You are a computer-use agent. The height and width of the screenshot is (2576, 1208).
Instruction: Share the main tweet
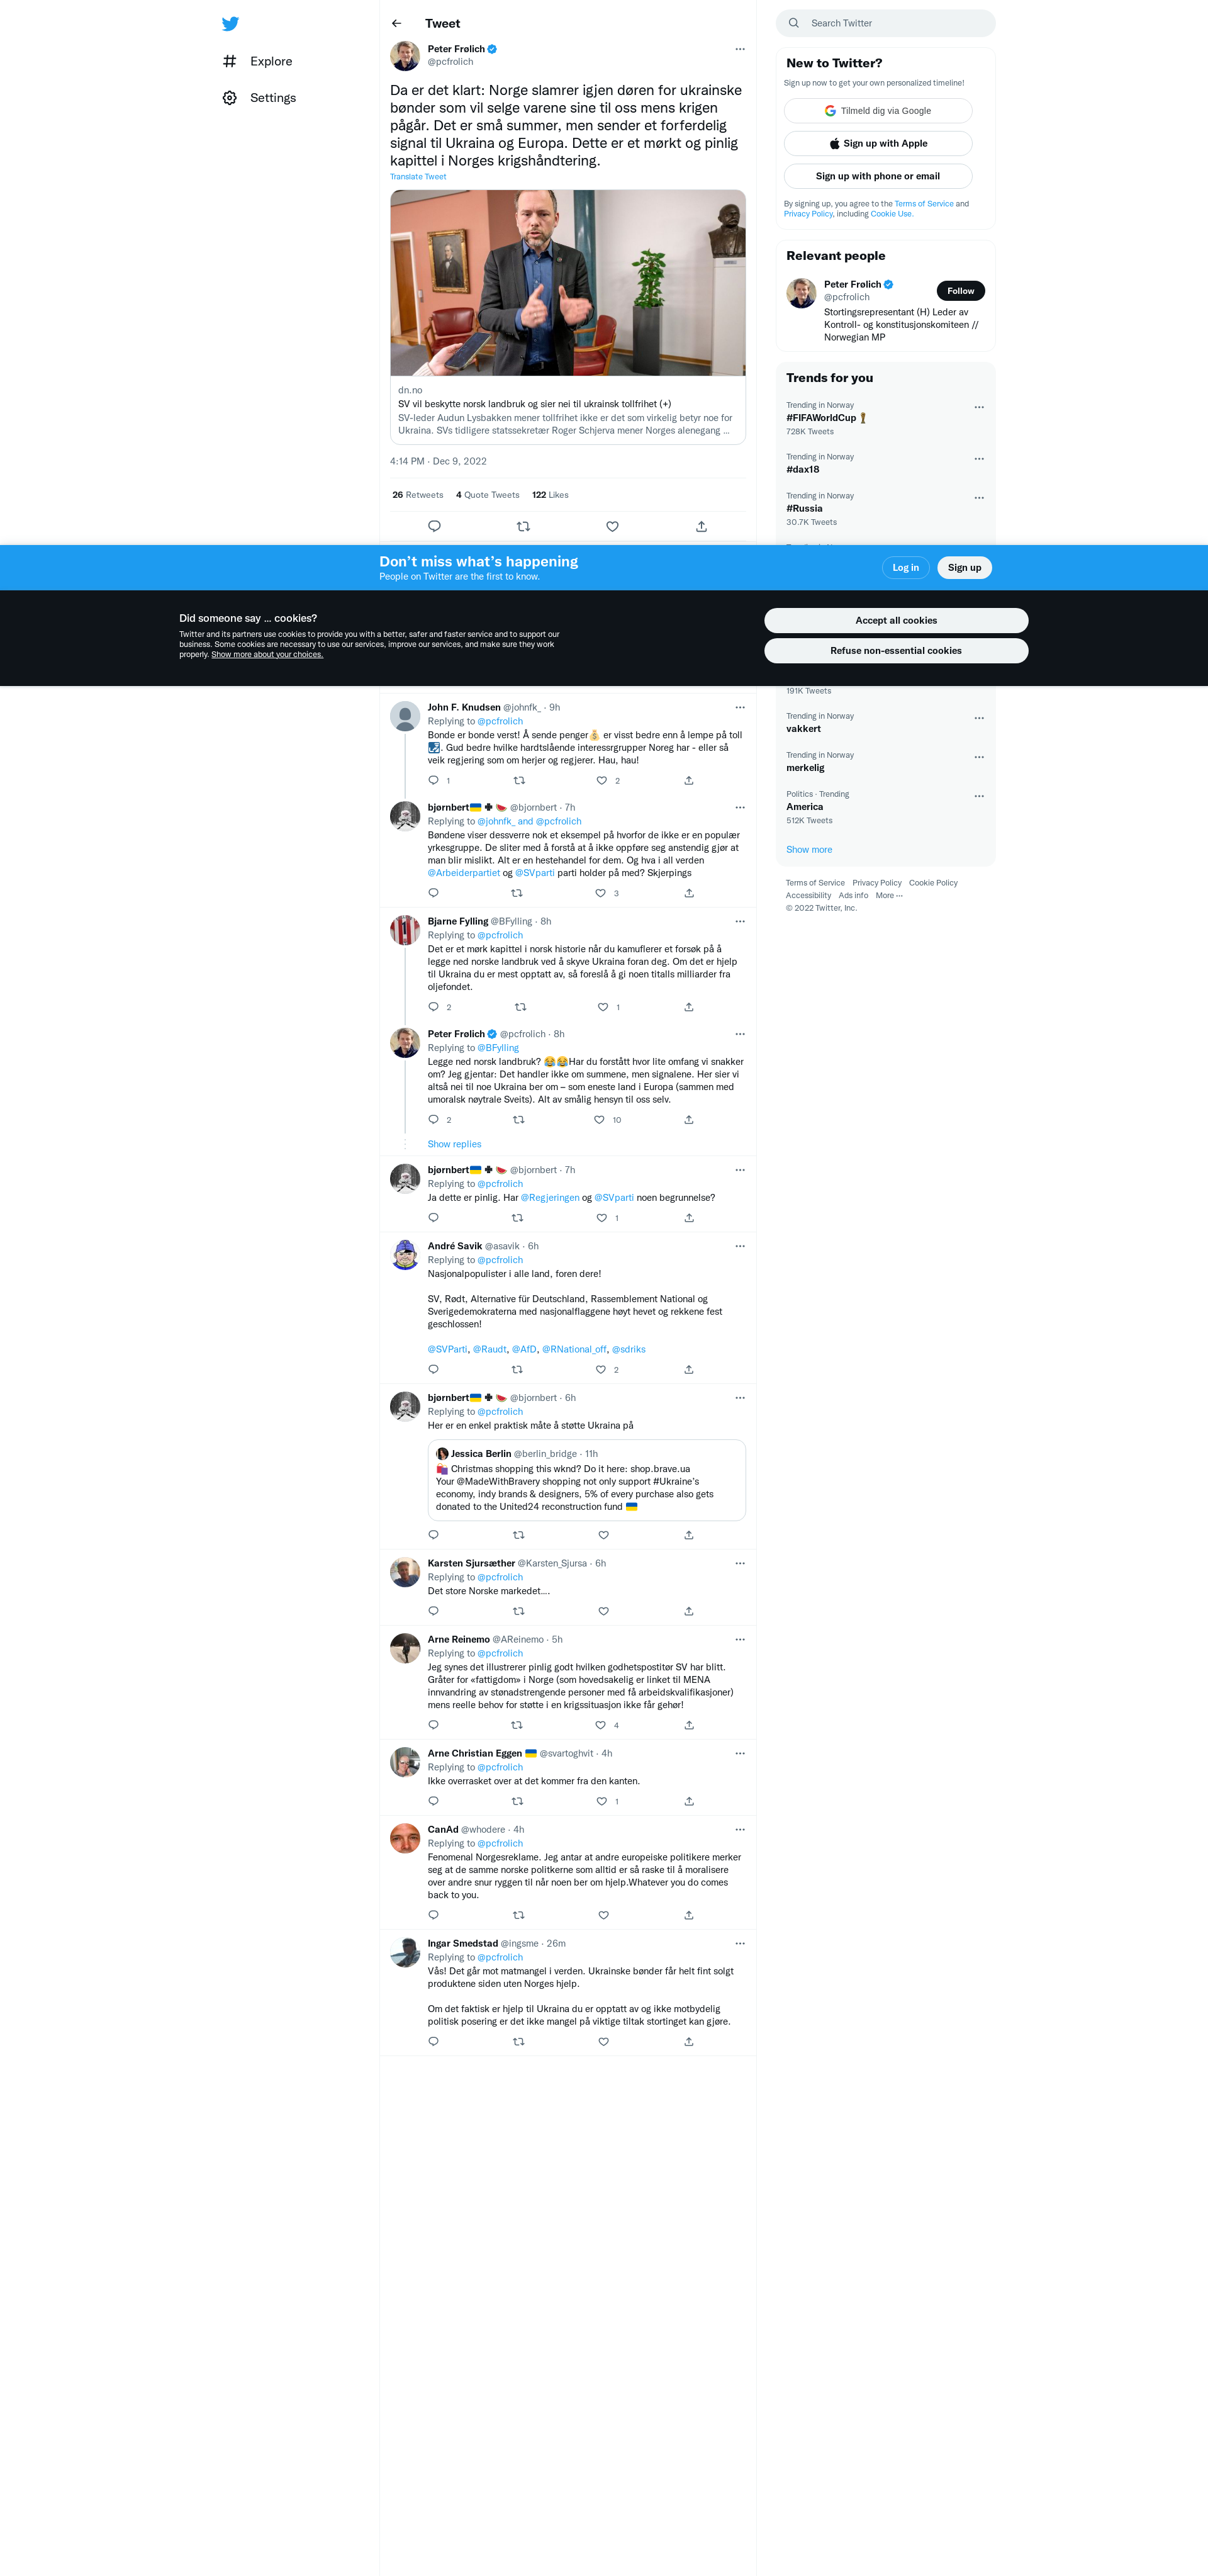point(701,526)
